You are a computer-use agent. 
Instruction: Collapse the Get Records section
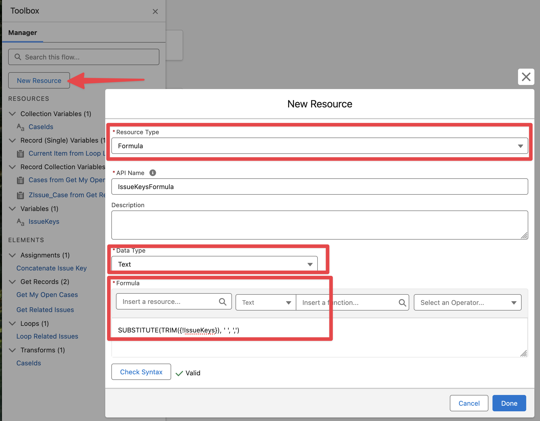point(12,282)
